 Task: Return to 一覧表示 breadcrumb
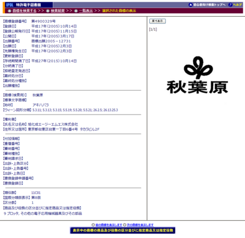tap(86, 11)
